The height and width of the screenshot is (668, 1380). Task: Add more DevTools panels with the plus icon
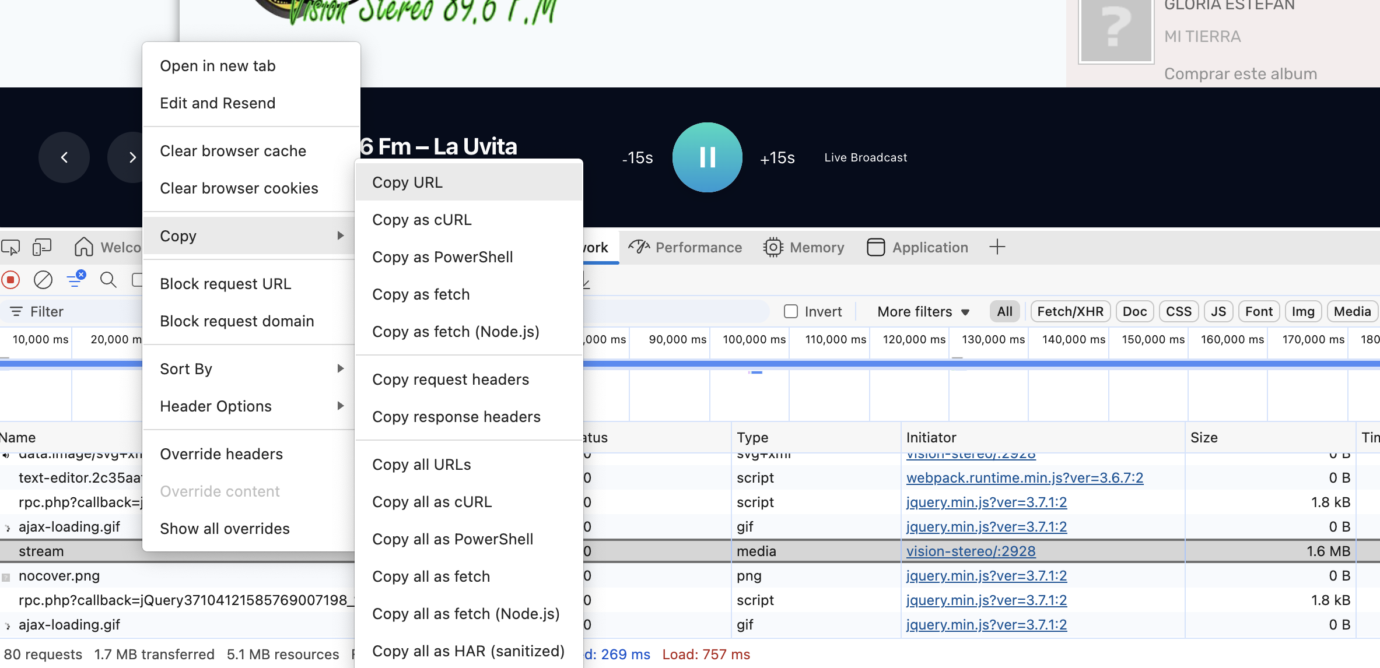point(998,247)
